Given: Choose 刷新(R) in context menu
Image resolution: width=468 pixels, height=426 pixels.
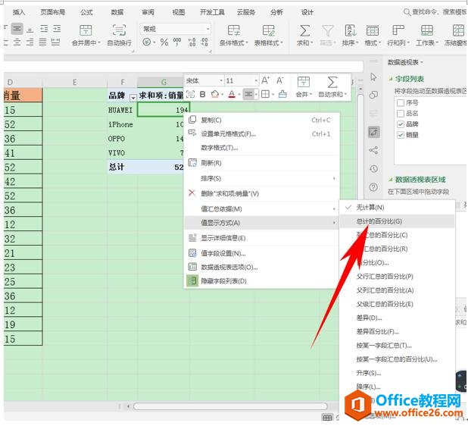Looking at the screenshot, I should [x=262, y=163].
